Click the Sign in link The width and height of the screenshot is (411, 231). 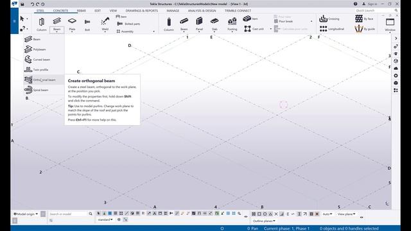[372, 4]
